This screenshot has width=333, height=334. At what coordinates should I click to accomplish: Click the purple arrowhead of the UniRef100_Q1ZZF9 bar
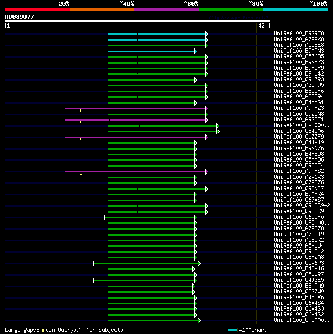point(207,138)
